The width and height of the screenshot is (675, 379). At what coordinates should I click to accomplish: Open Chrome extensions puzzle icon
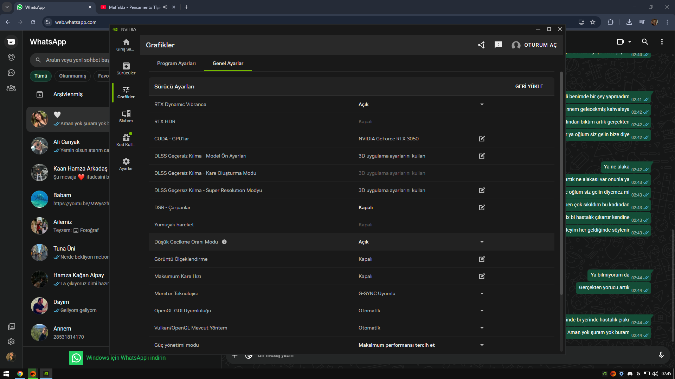tap(610, 22)
